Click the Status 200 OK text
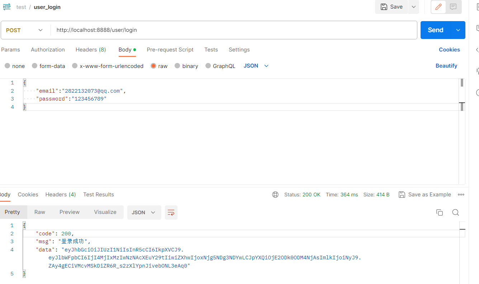Image resolution: width=479 pixels, height=284 pixels. coord(302,195)
